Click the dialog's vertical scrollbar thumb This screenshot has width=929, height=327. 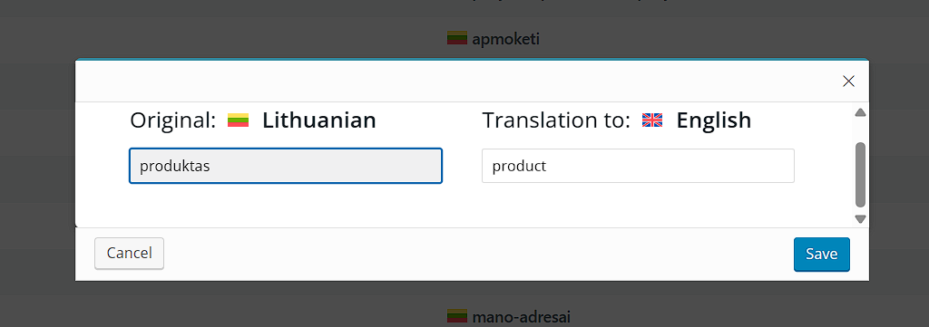(x=860, y=175)
